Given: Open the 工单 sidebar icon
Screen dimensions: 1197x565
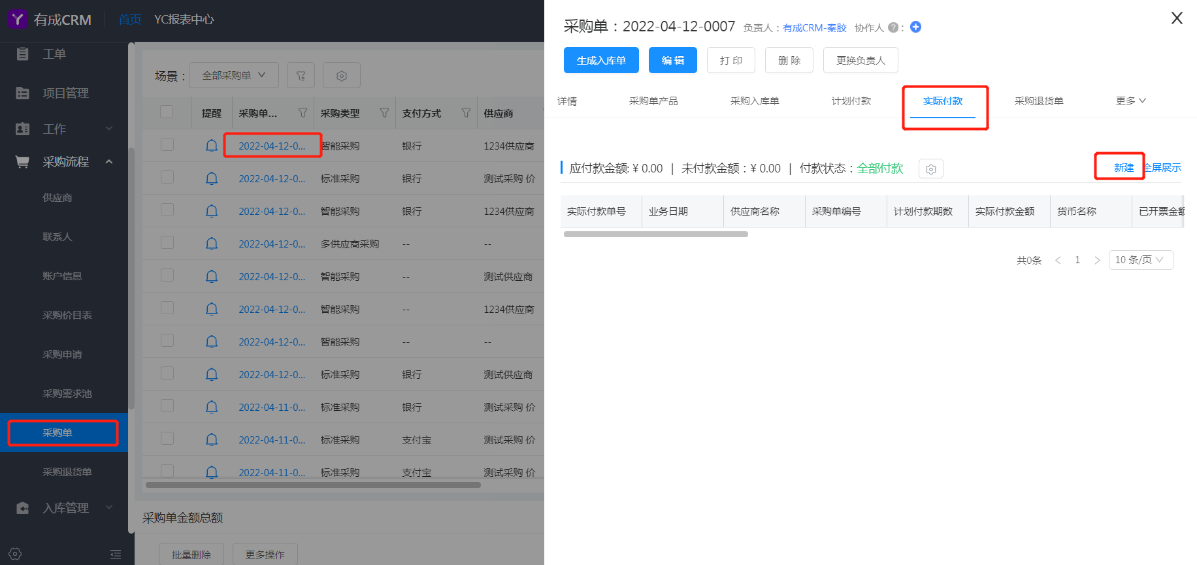Looking at the screenshot, I should [22, 54].
